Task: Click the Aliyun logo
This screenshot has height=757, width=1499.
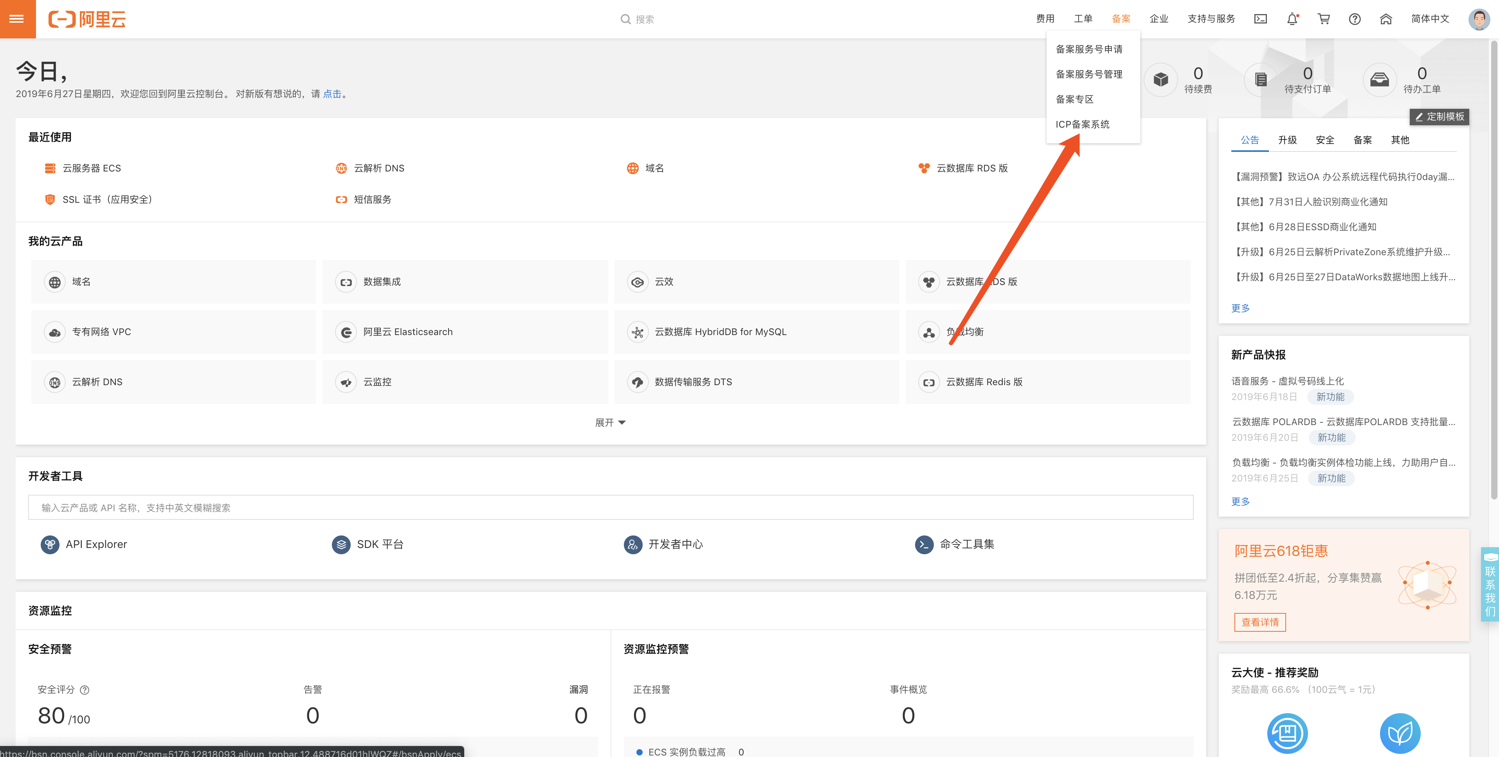Action: coord(87,19)
